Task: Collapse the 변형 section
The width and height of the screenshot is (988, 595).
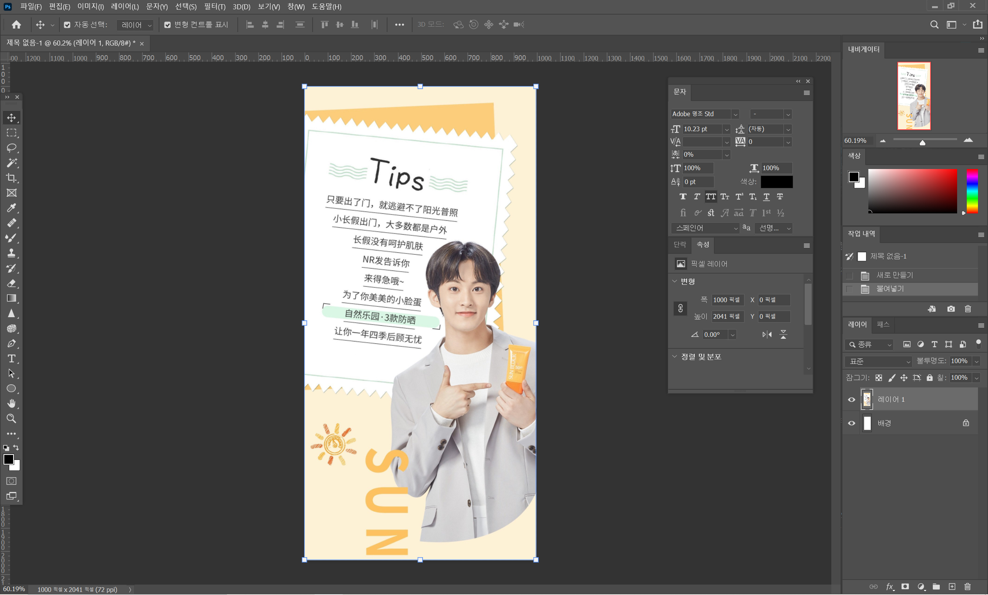Action: (675, 281)
